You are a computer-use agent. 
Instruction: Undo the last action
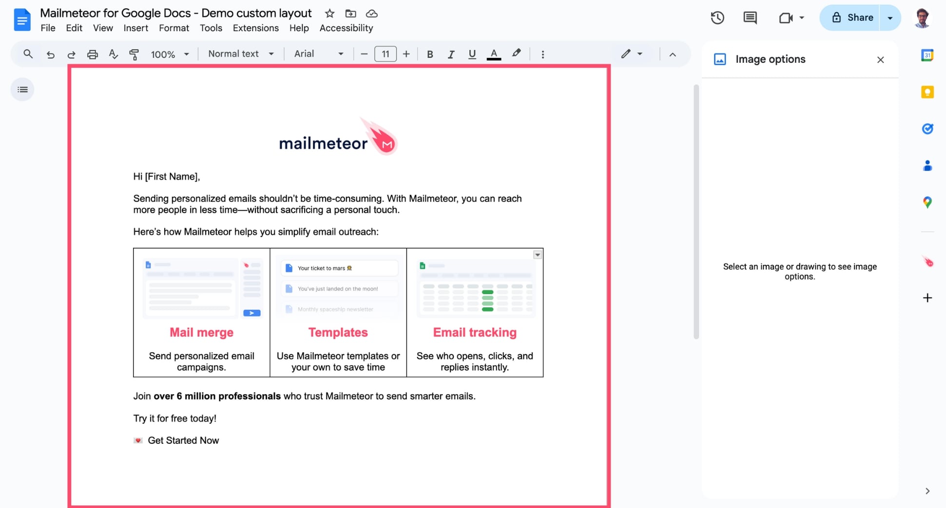[50, 54]
